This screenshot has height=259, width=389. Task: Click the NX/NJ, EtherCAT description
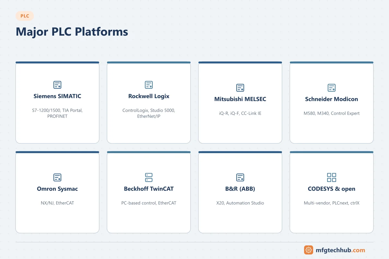click(57, 203)
